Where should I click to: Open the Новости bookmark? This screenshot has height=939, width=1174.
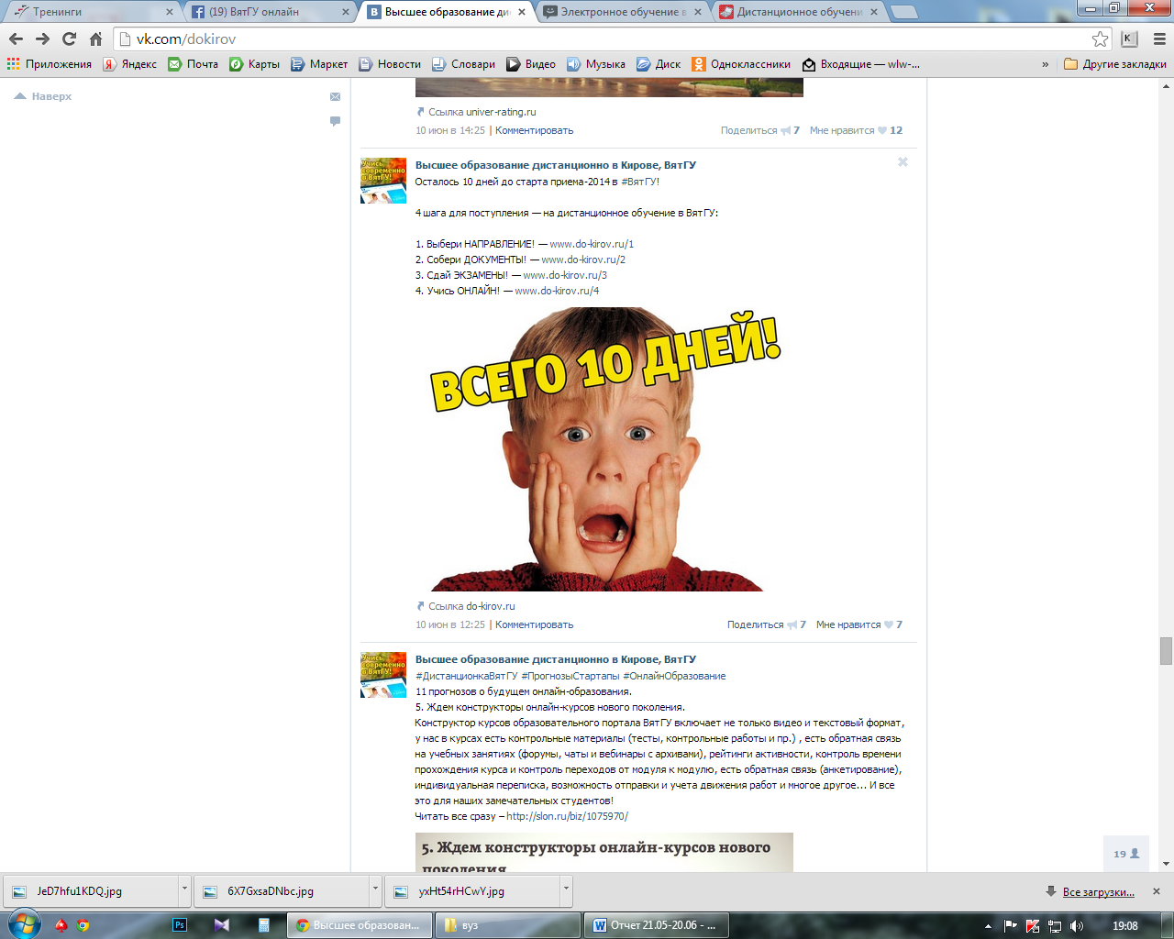coord(389,64)
